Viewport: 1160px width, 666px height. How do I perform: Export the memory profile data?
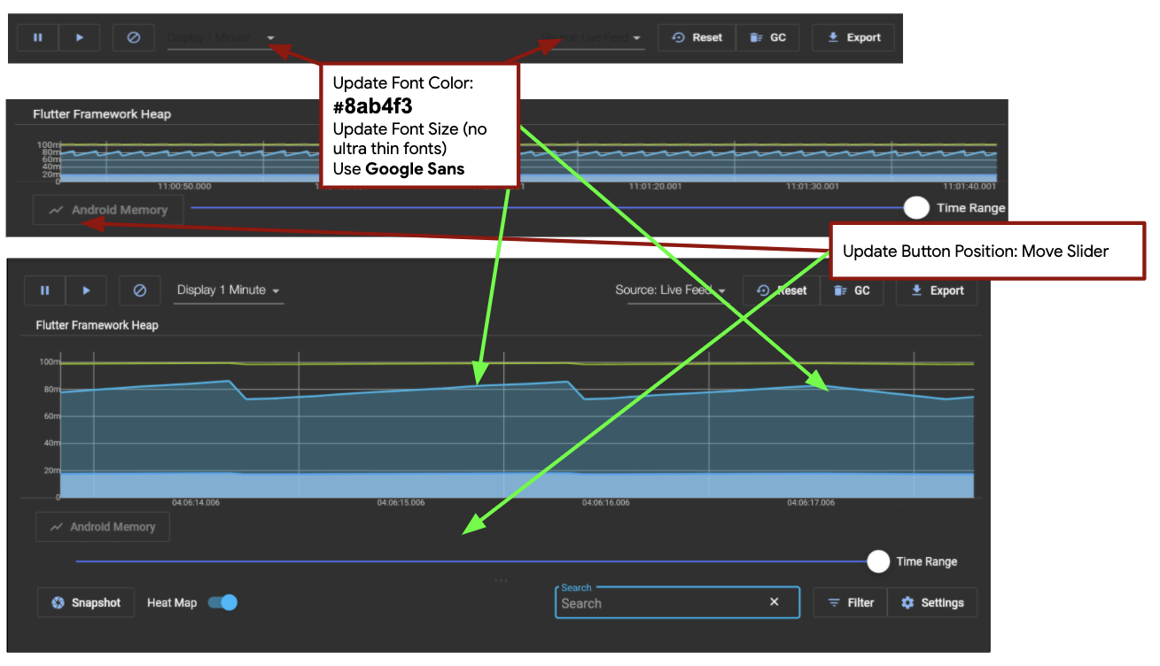pyautogui.click(x=936, y=290)
